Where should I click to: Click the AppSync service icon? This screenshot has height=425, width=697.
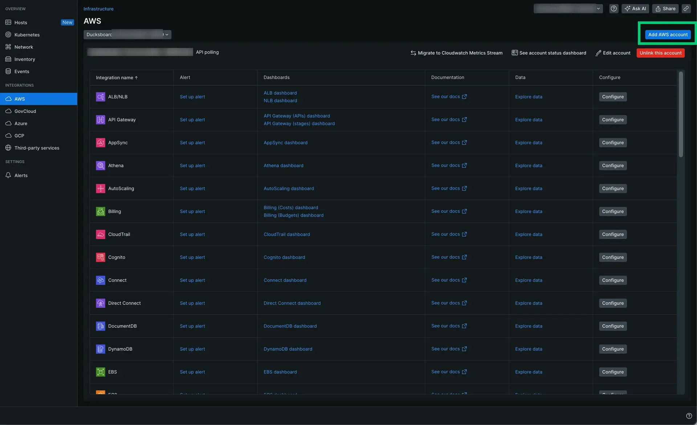(x=101, y=143)
